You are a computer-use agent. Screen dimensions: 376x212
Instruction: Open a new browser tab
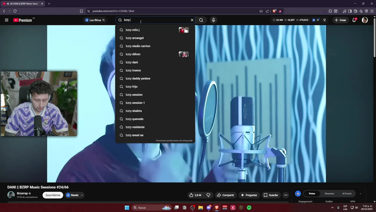(x=49, y=4)
